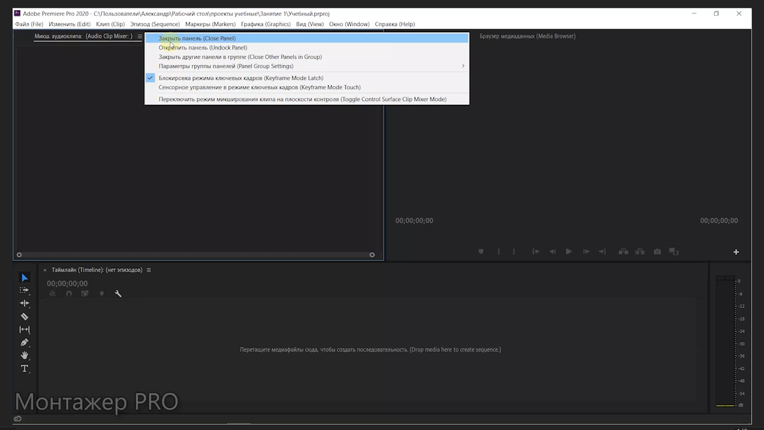Enable Keyframe Mode Touch option

tap(307, 87)
